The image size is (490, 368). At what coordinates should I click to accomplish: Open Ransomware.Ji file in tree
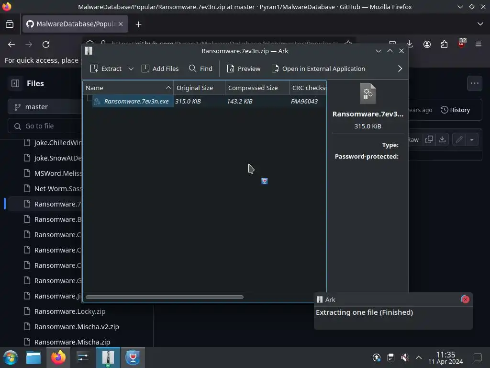pos(53,296)
